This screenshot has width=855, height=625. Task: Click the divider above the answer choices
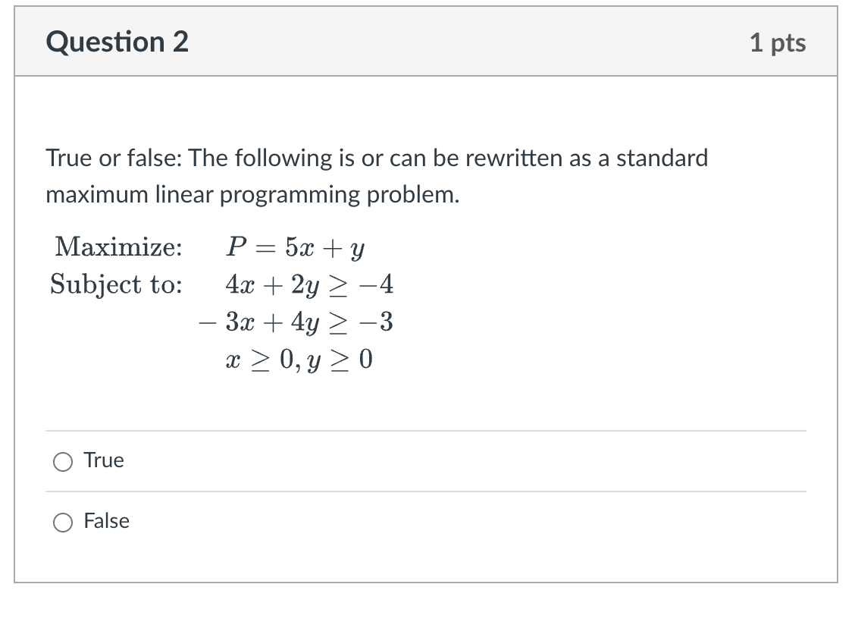(x=424, y=429)
